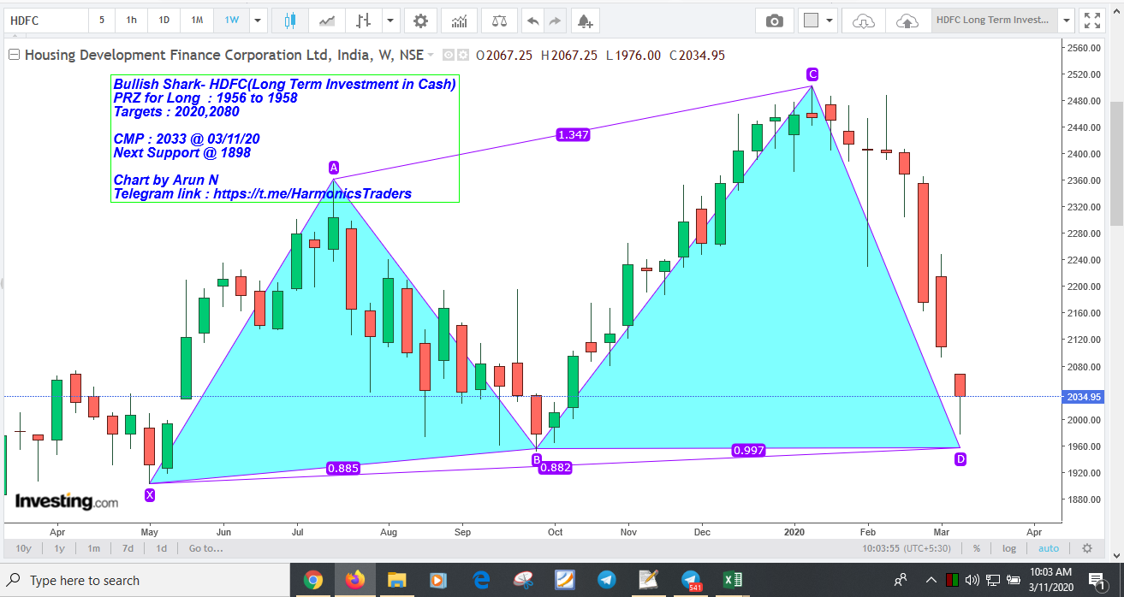Open chart settings gear at bottom right

coord(1087,548)
